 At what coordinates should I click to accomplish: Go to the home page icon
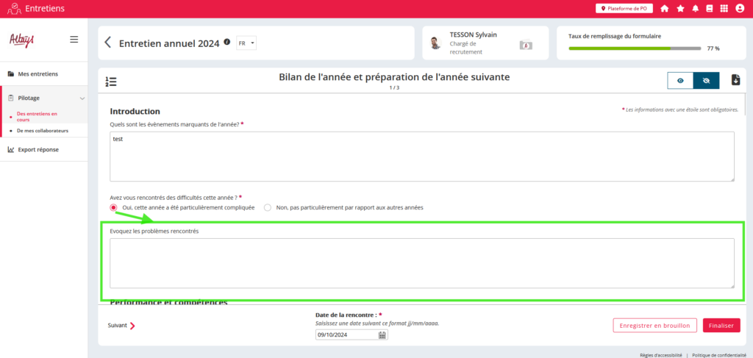coord(665,9)
